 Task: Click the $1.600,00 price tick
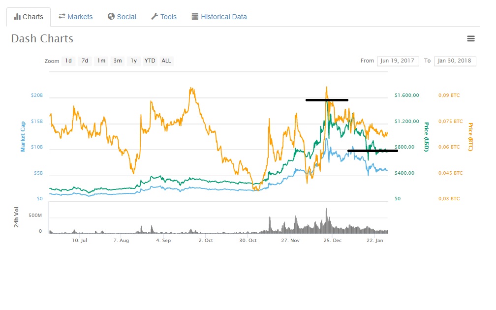point(407,95)
